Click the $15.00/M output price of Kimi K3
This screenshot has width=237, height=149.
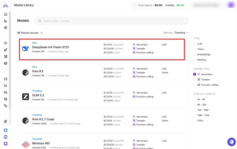(112, 77)
